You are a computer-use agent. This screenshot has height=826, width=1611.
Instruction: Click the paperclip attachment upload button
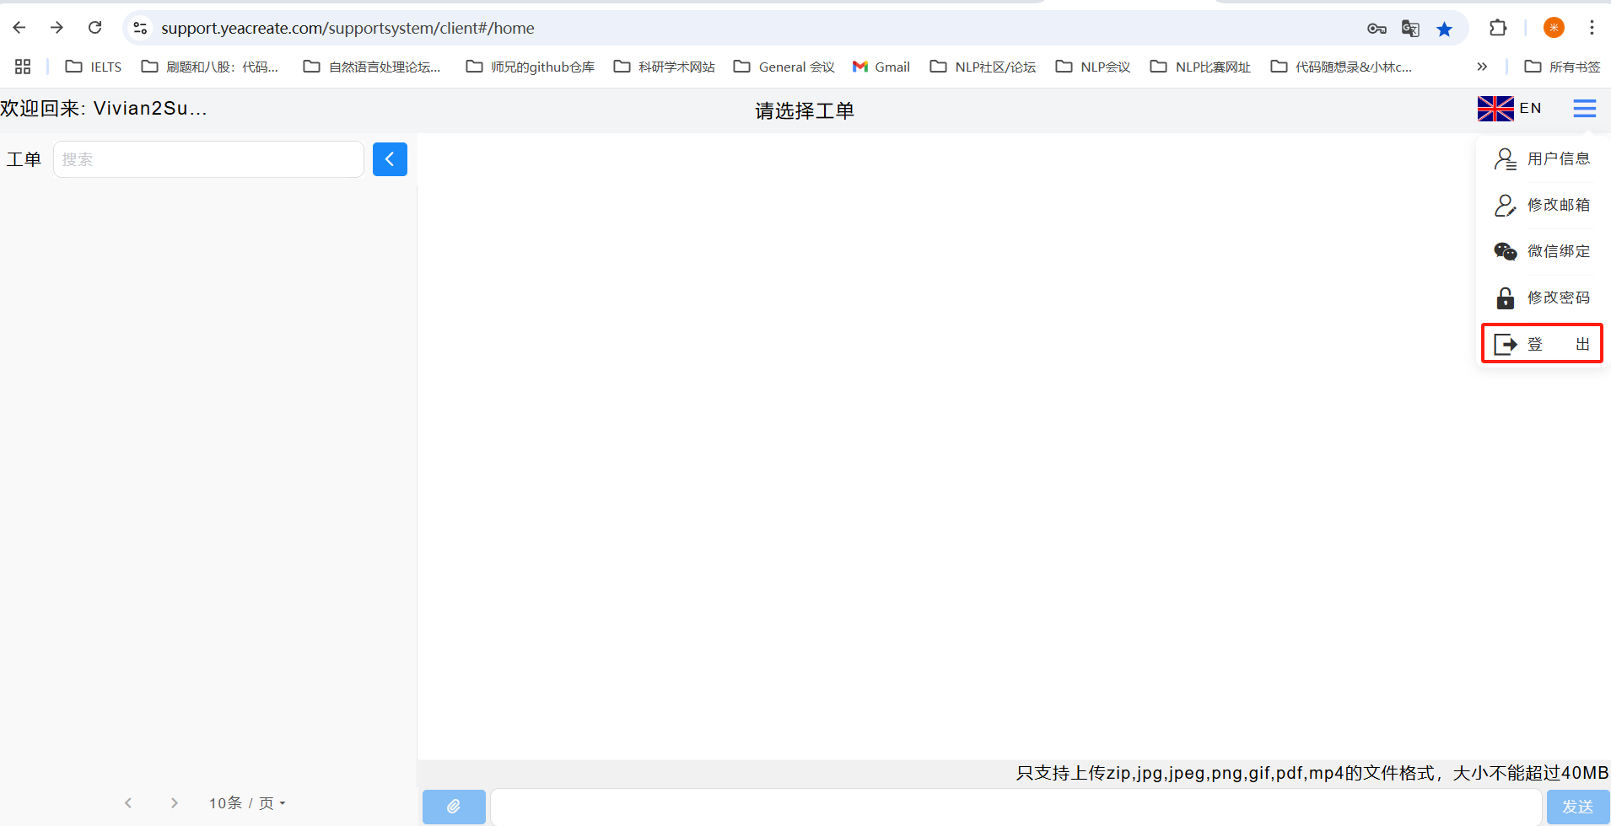(x=454, y=807)
